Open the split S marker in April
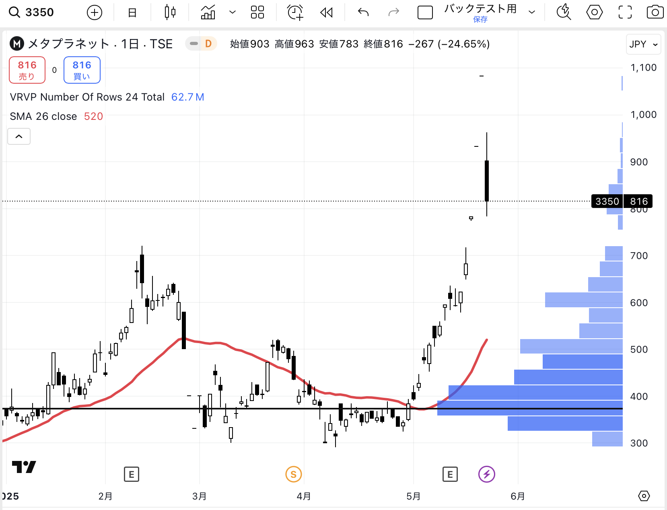 (x=294, y=475)
